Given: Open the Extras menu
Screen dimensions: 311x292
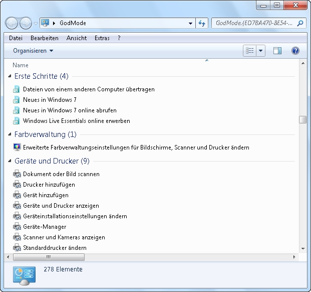Looking at the screenshot, I should pyautogui.click(x=102, y=38).
